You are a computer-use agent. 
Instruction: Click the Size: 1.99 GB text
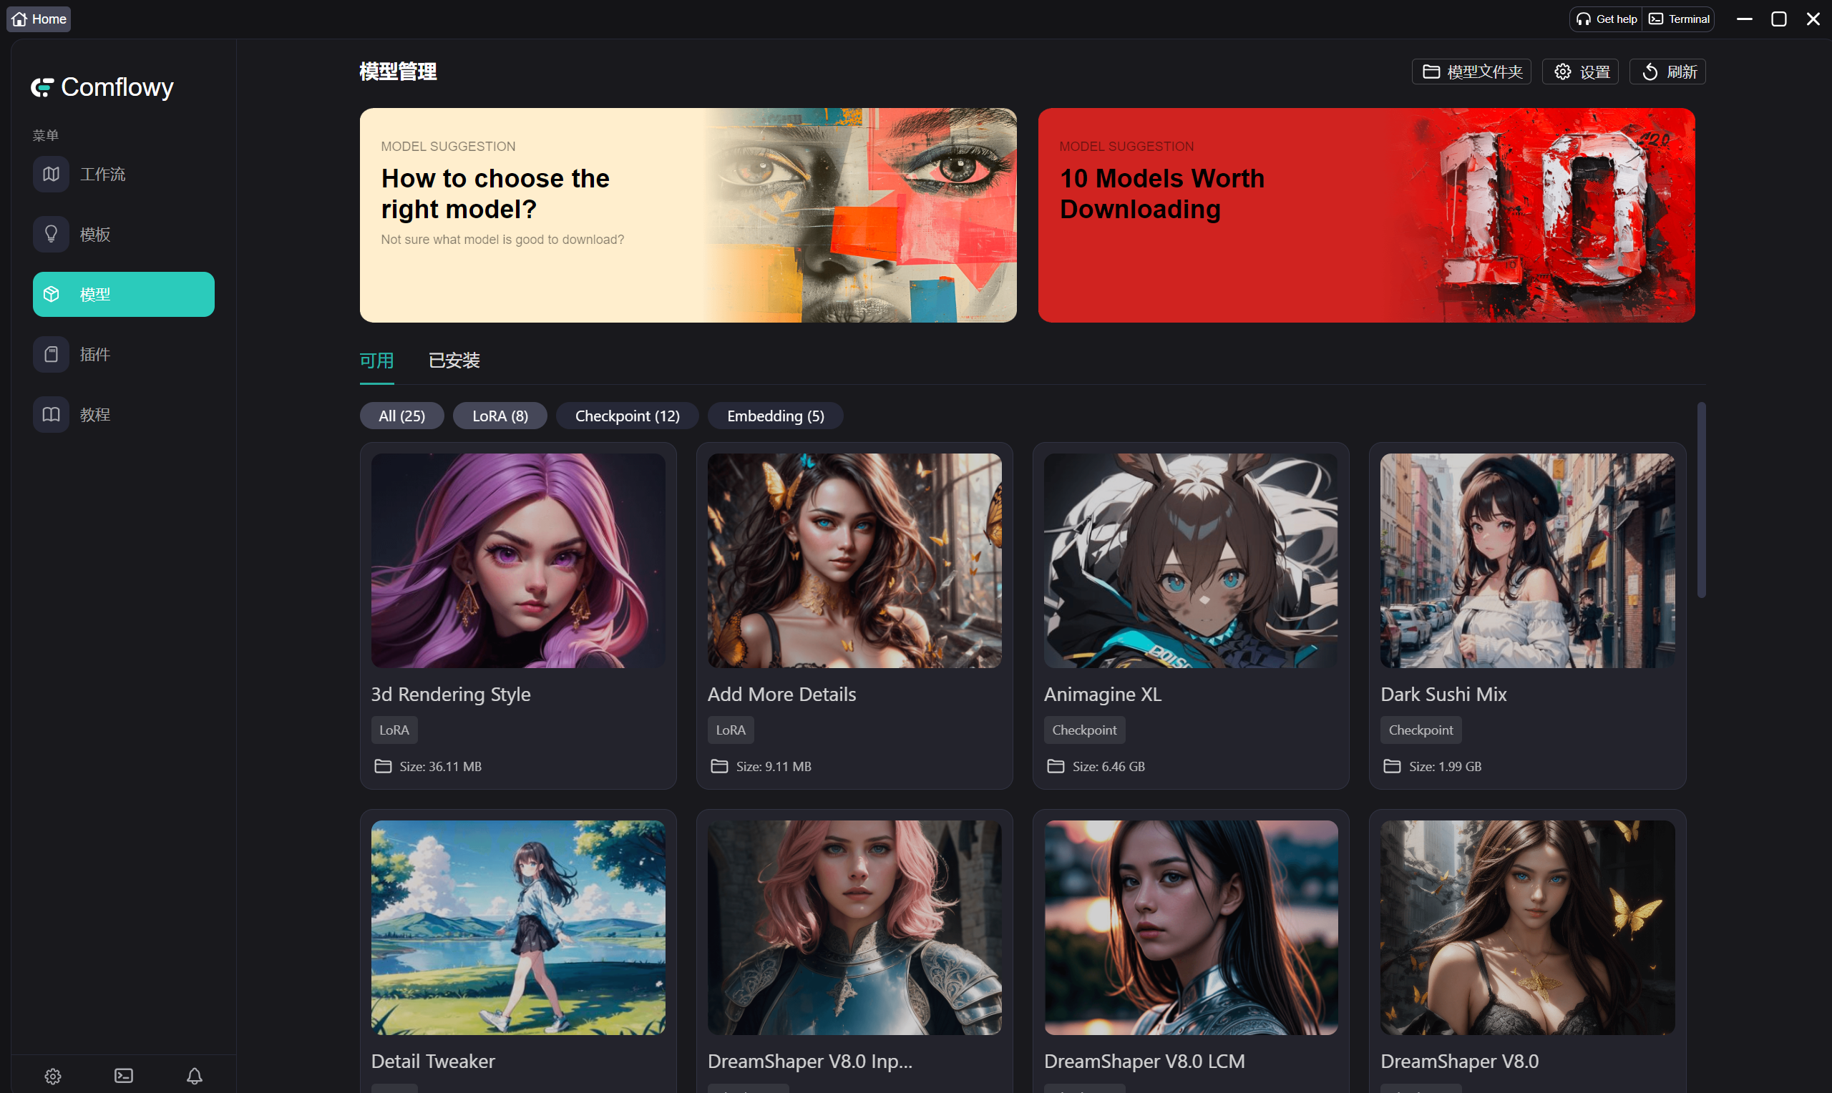[x=1446, y=766]
